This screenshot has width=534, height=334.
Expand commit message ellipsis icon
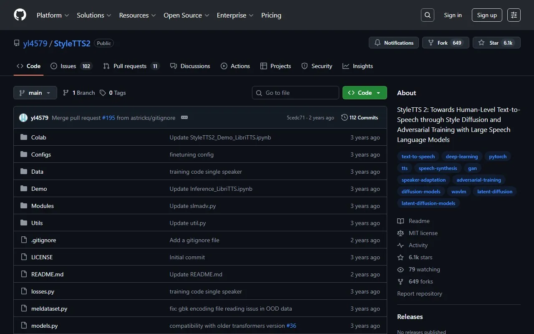click(184, 118)
